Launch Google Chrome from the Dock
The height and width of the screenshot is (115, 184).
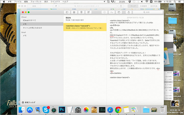click(x=118, y=110)
